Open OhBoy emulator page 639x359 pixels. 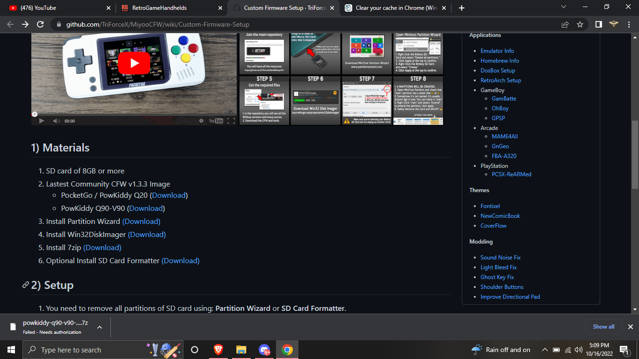(500, 108)
